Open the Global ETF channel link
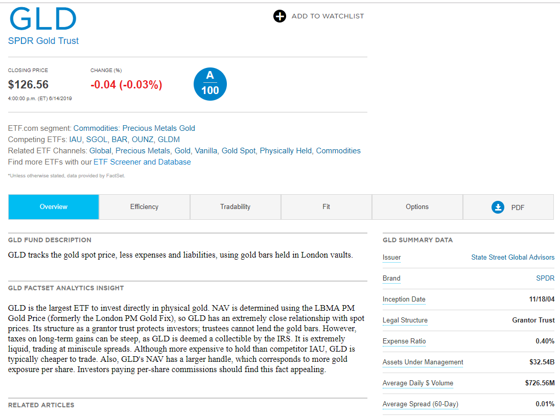This screenshot has height=416, width=560. point(100,151)
